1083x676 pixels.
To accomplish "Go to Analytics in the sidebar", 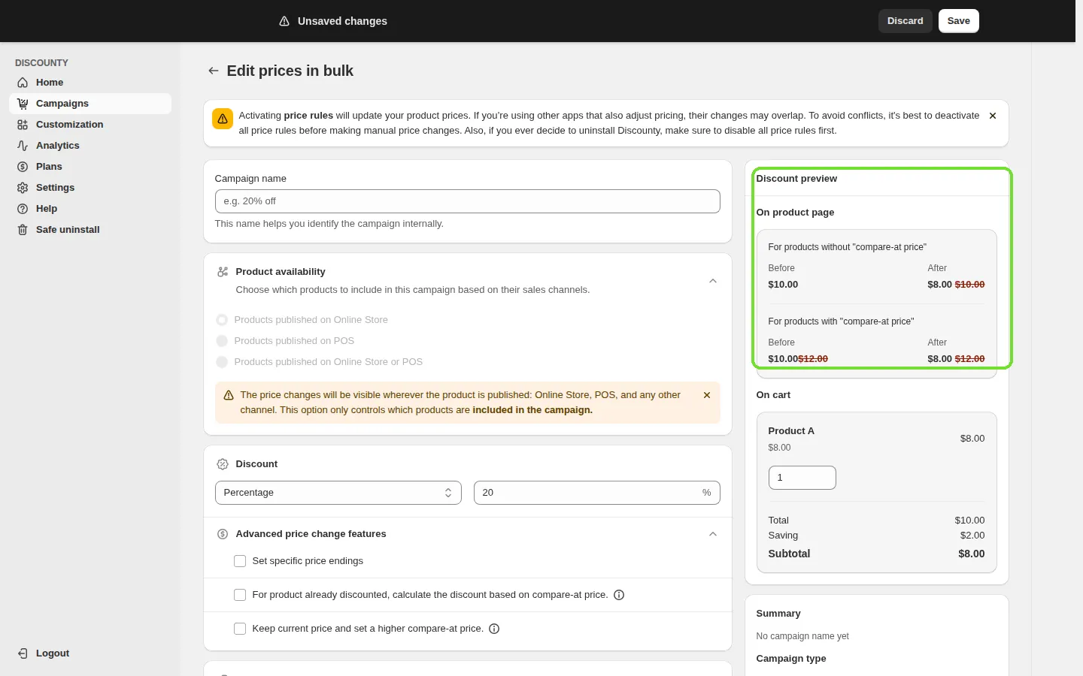I will (90, 146).
